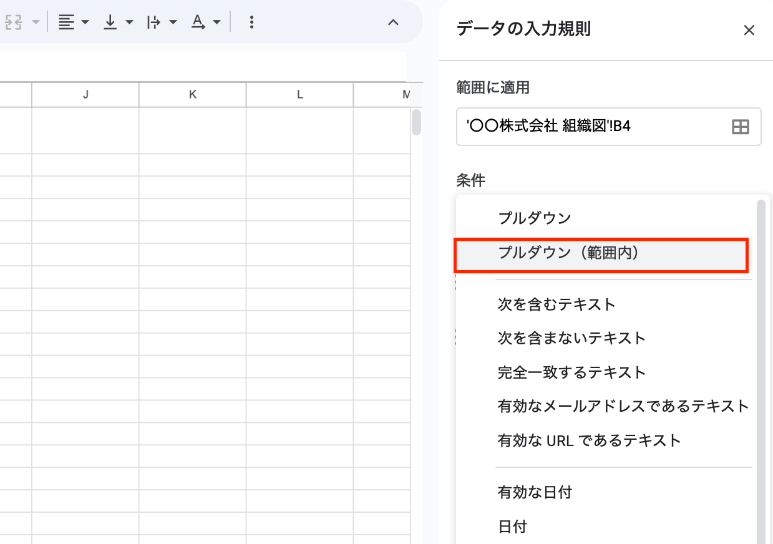
Task: Open the merge cells dropdown arrow
Action: click(x=36, y=22)
